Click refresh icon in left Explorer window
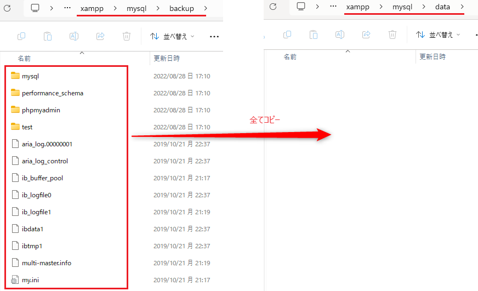Screen dimensions: 478x291 pyautogui.click(x=7, y=8)
